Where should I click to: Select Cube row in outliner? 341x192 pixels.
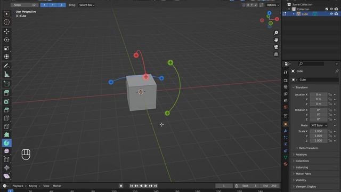pyautogui.click(x=311, y=14)
